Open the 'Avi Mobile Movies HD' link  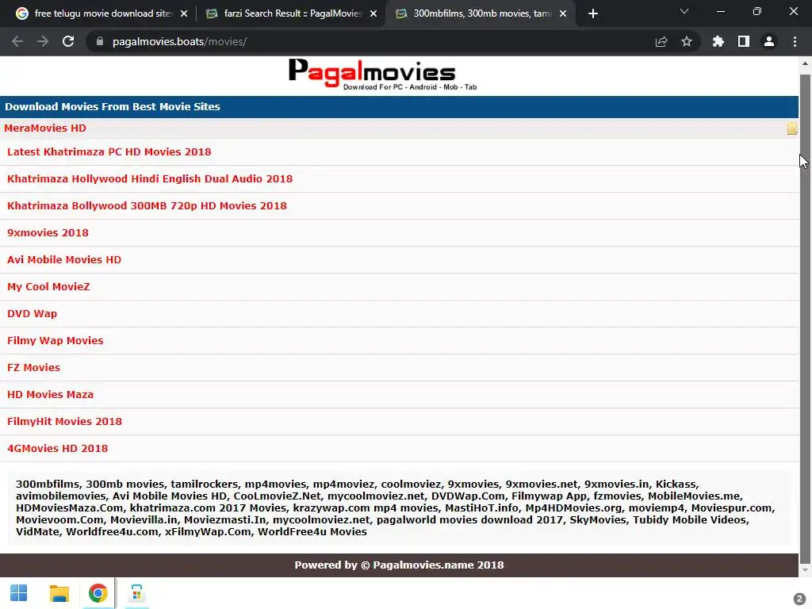tap(63, 259)
